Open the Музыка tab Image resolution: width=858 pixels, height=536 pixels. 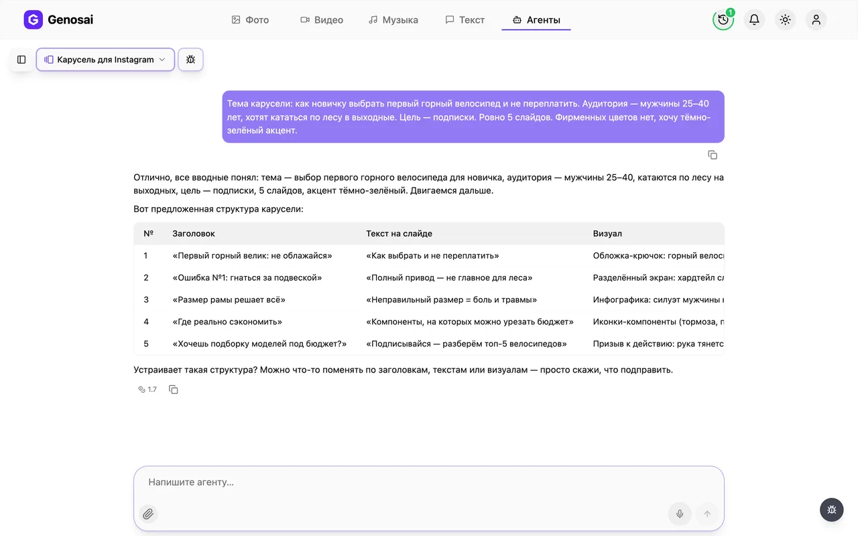pyautogui.click(x=393, y=20)
